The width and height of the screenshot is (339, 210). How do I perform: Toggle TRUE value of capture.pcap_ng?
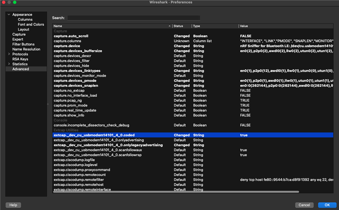[x=245, y=100]
